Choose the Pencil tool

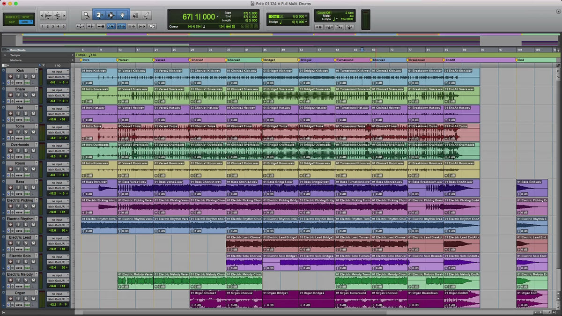point(146,15)
